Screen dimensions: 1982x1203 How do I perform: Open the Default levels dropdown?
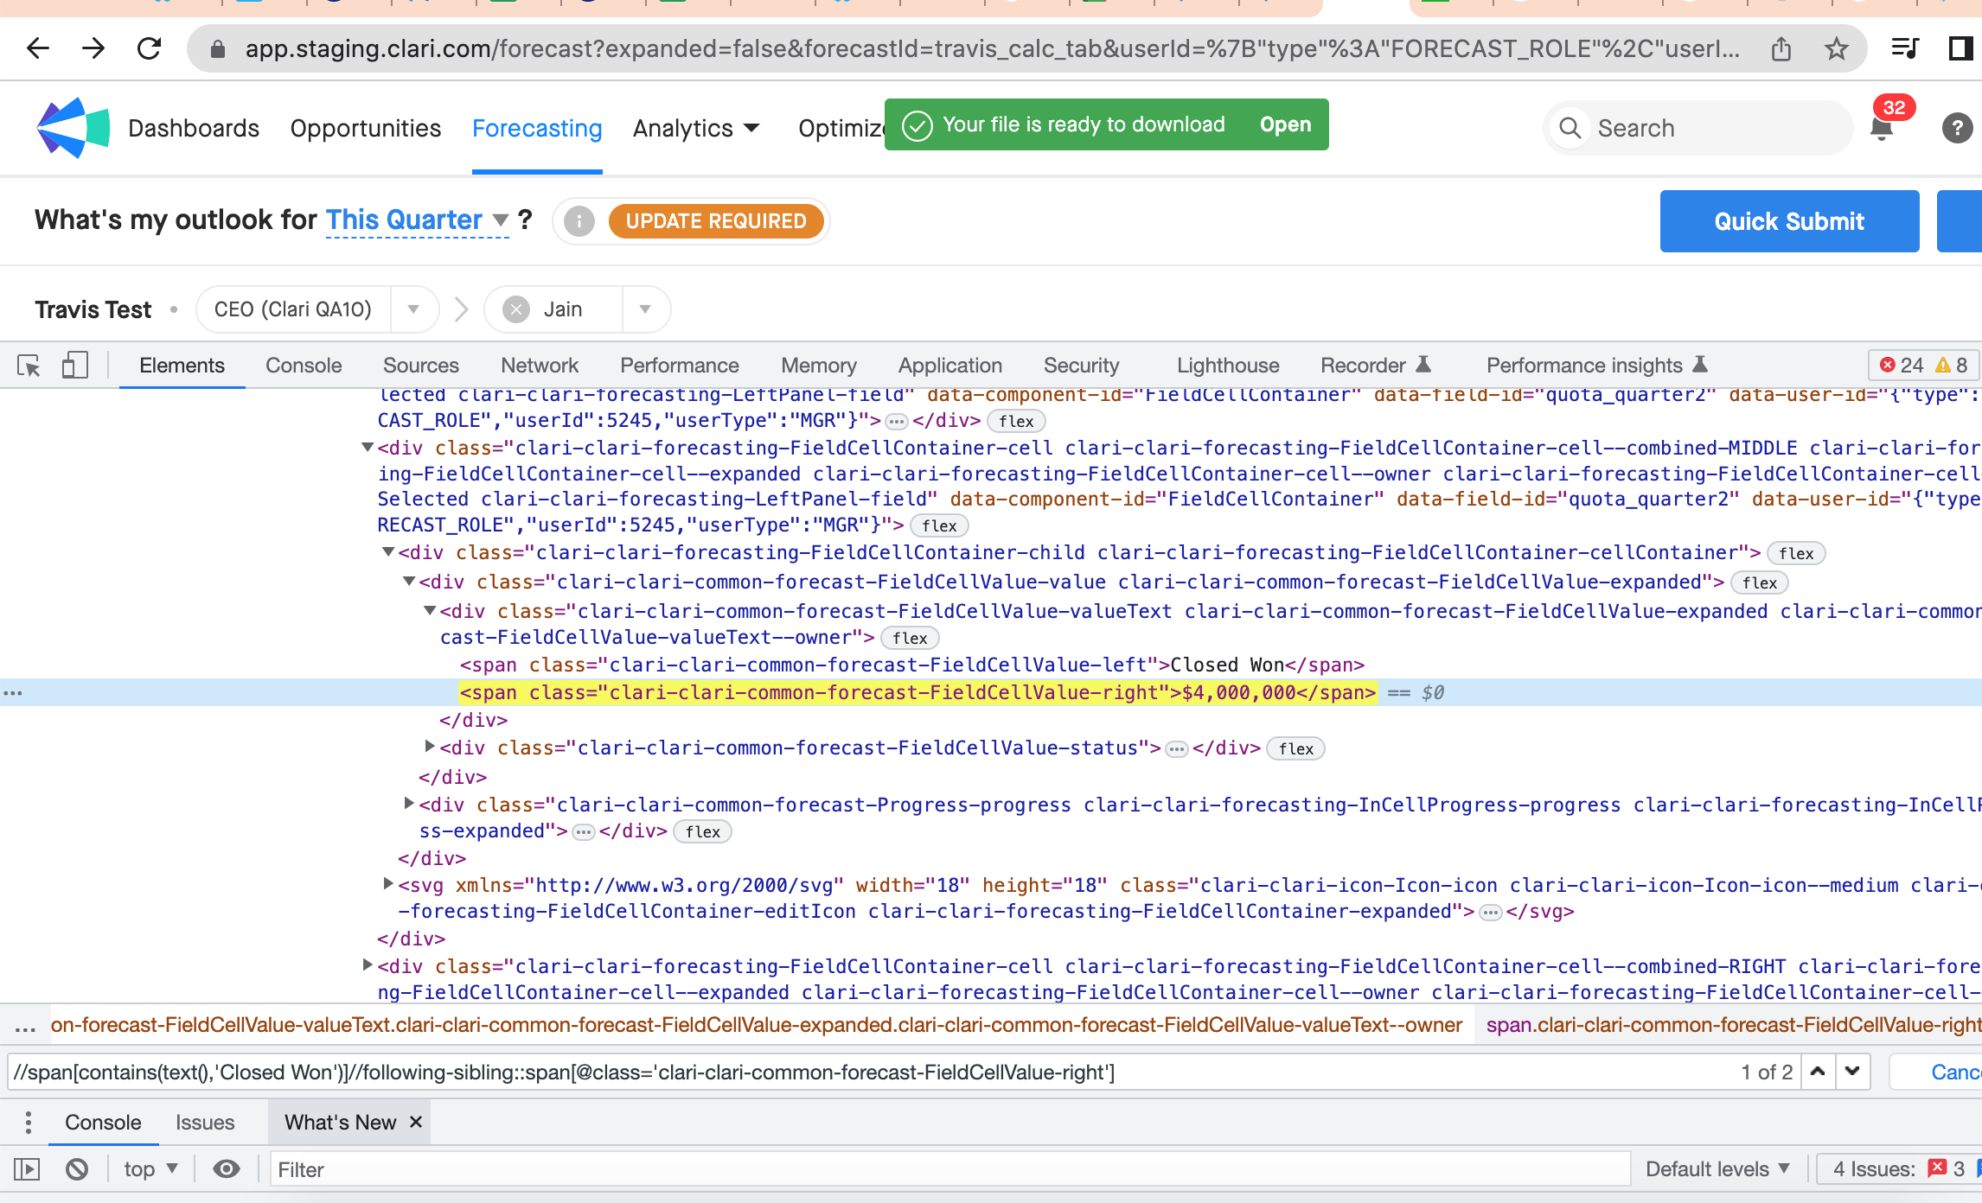coord(1717,1169)
